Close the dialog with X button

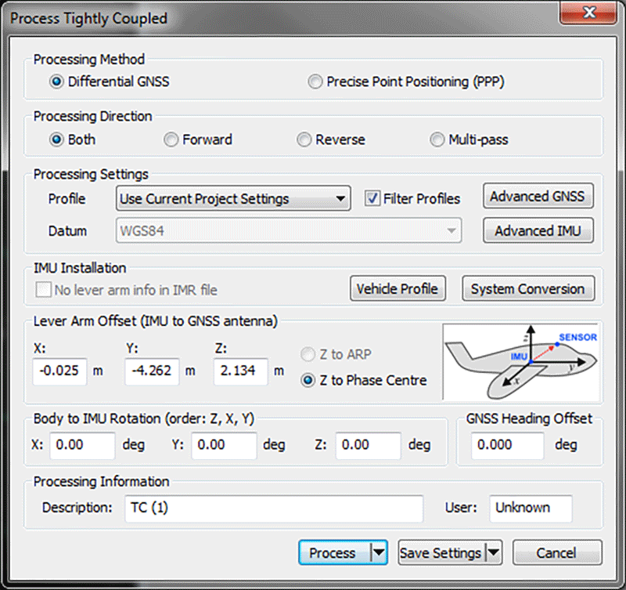pos(588,13)
